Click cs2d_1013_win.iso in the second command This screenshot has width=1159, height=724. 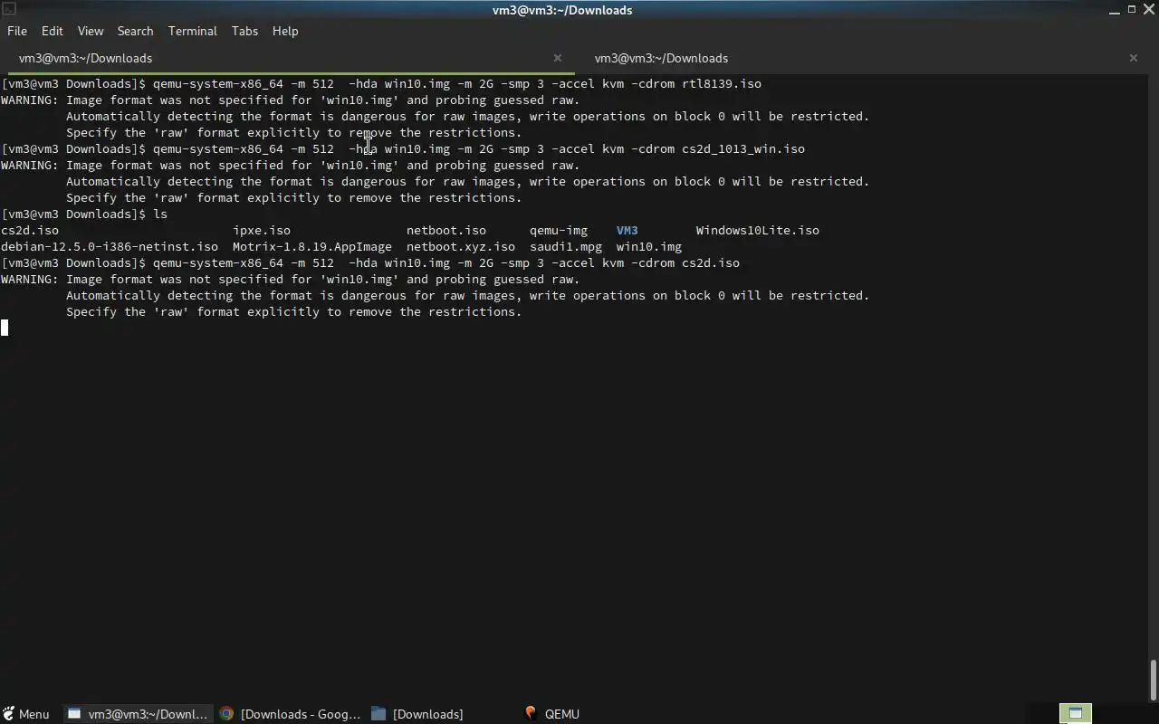(743, 148)
